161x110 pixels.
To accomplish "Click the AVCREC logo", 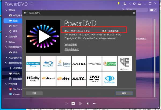I will [94, 63].
